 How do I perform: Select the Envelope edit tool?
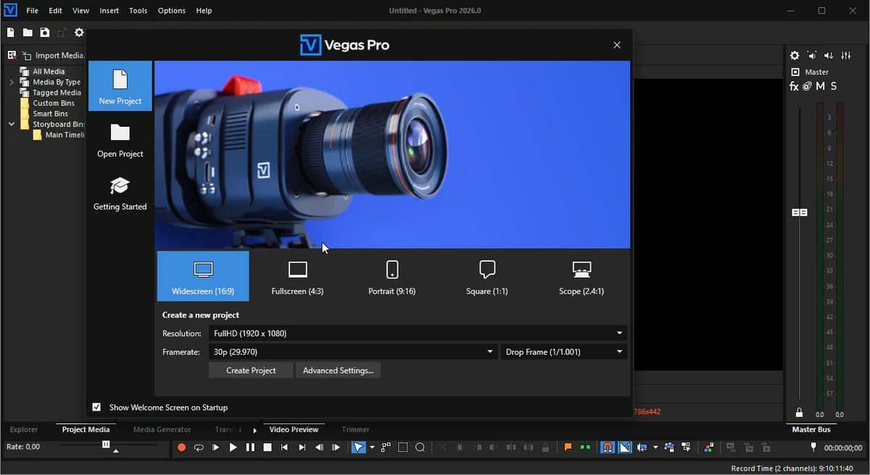tap(386, 447)
